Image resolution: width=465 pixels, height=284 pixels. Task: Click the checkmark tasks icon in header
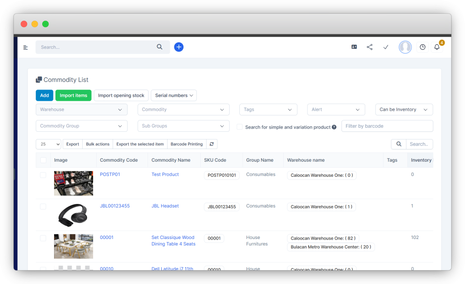pos(386,47)
